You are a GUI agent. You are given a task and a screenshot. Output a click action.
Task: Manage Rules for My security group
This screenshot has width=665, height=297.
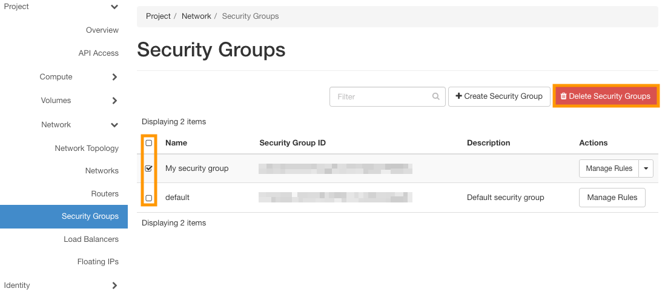click(x=609, y=169)
